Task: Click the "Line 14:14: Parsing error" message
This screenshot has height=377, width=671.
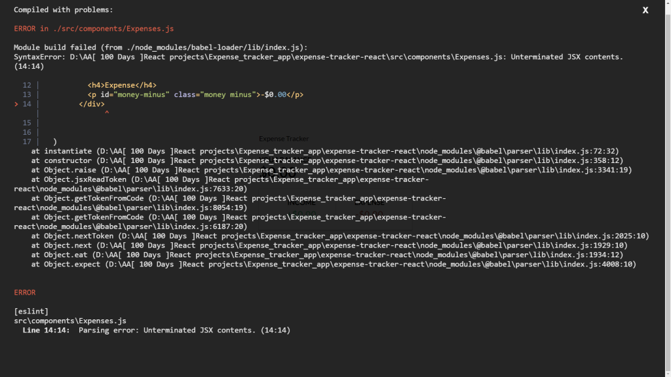Action: point(156,330)
